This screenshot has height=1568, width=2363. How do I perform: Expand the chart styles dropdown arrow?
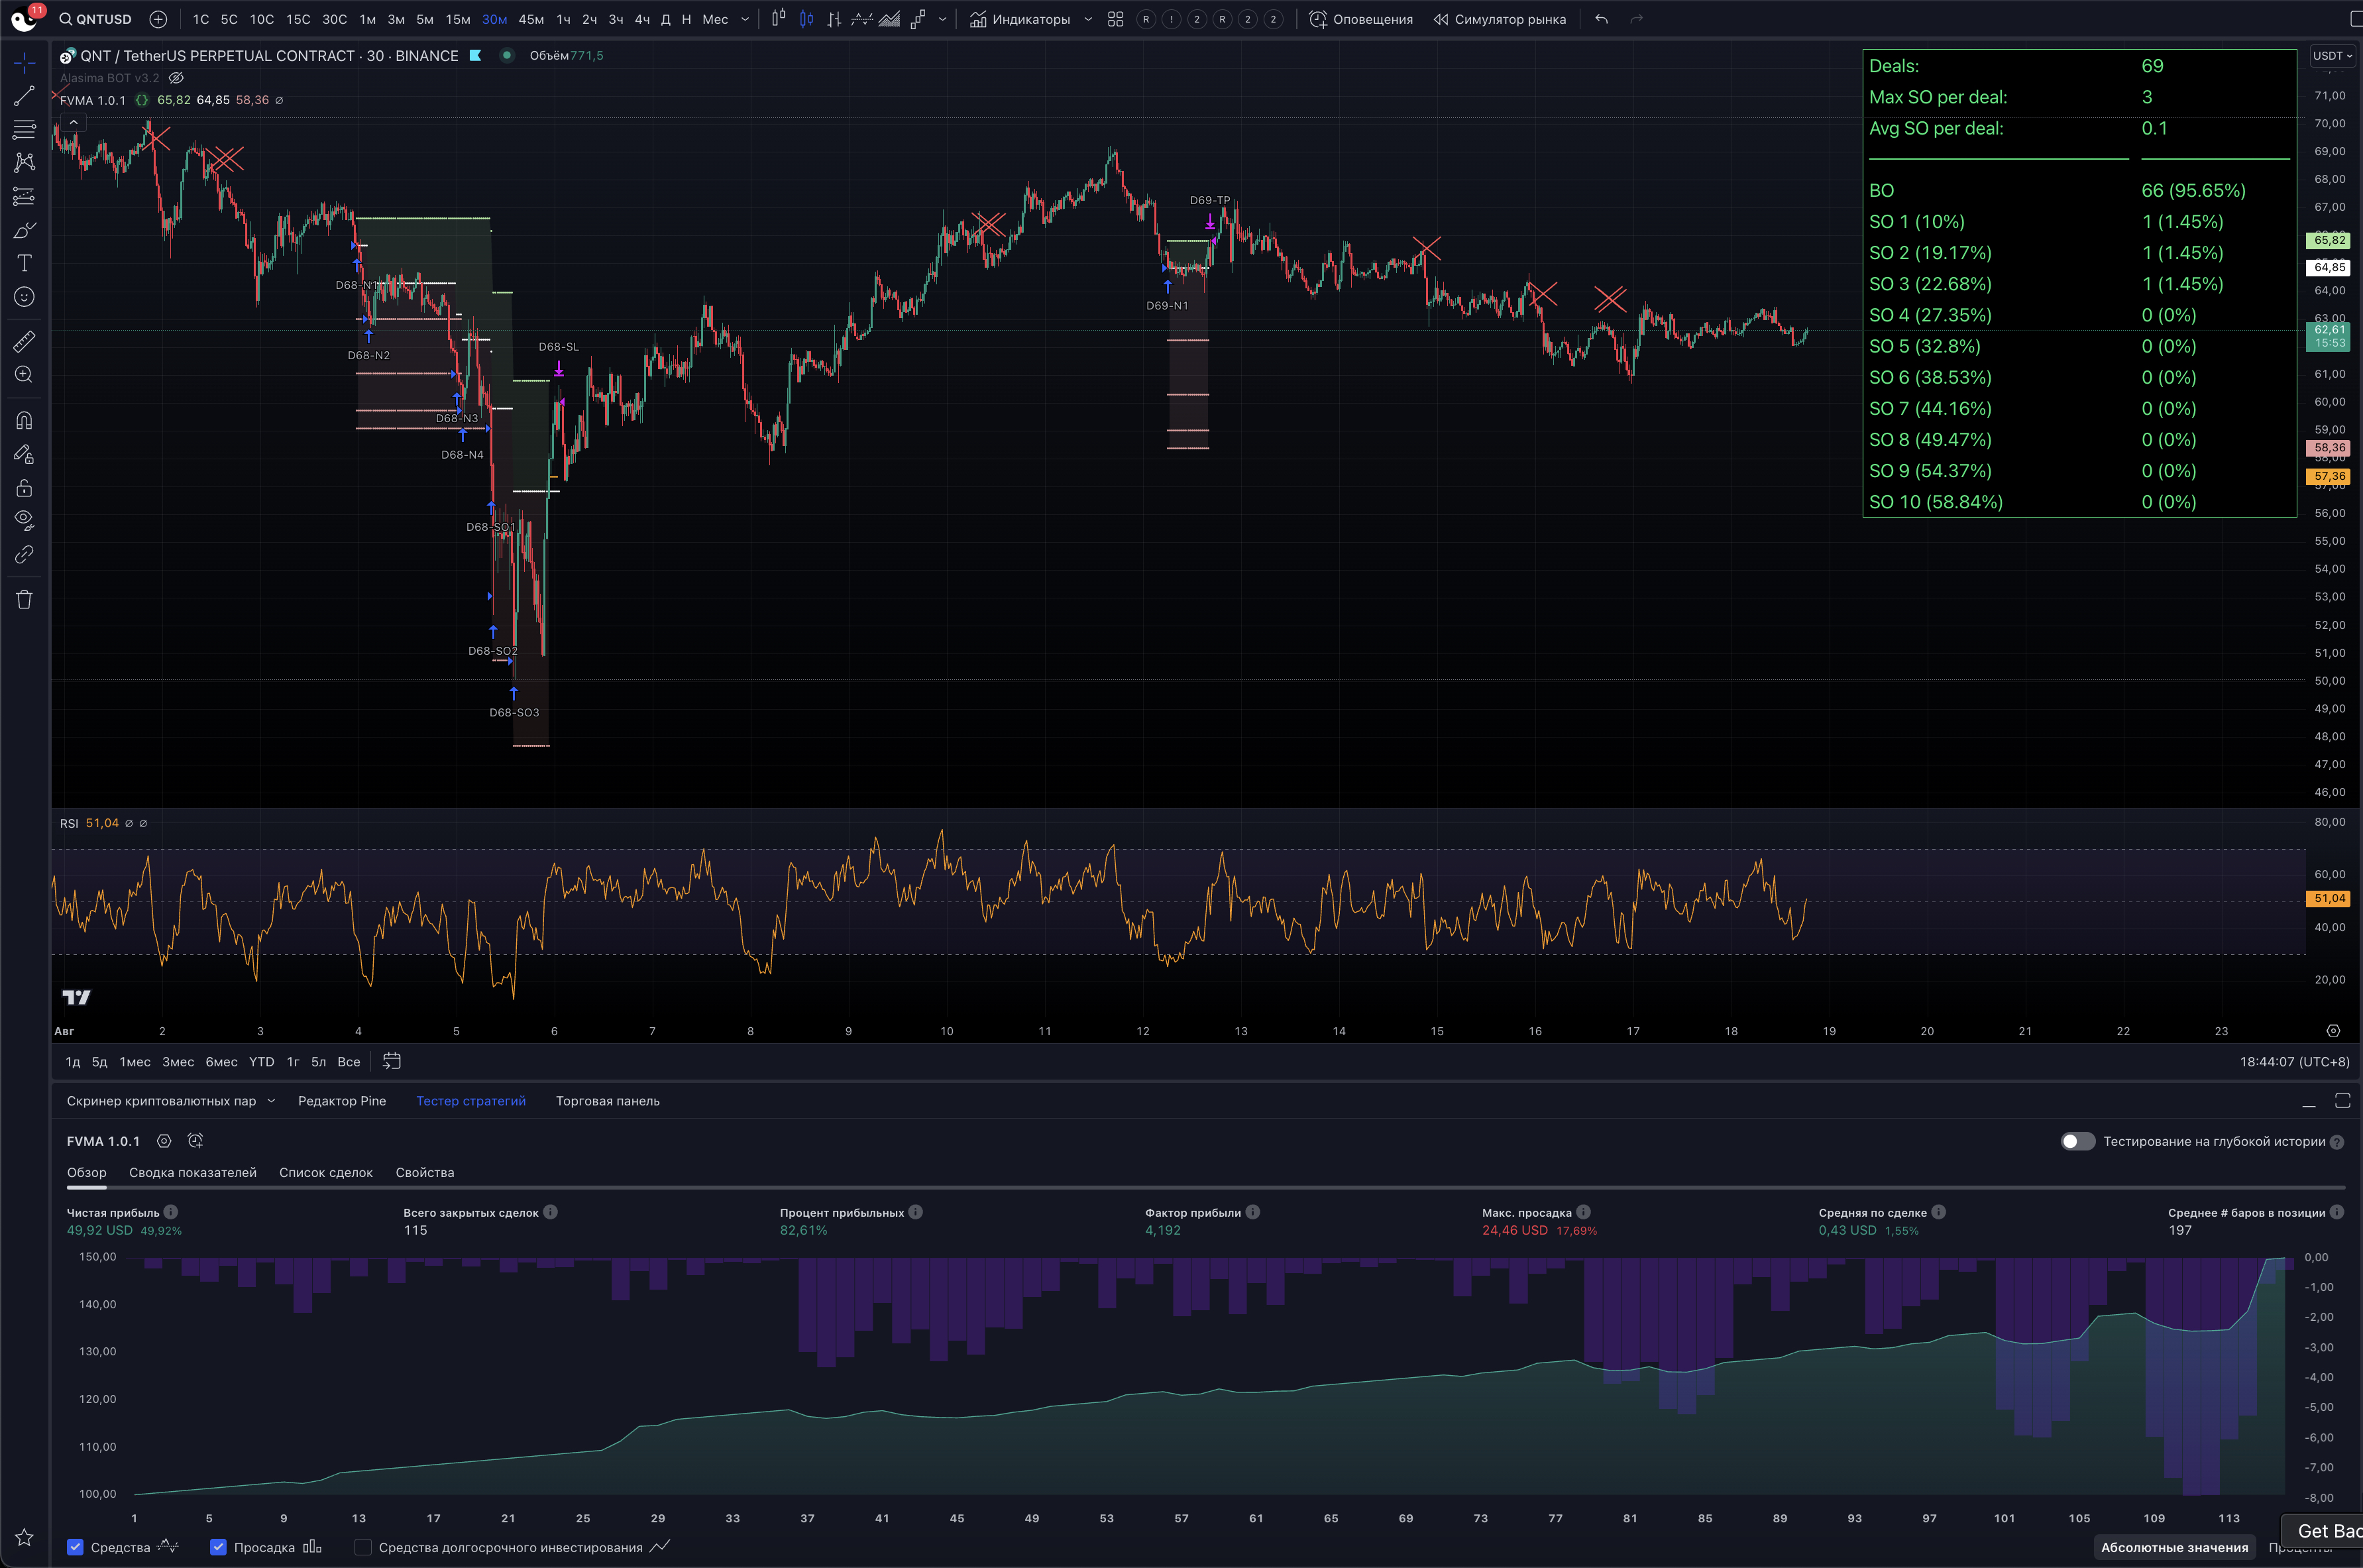(x=942, y=19)
